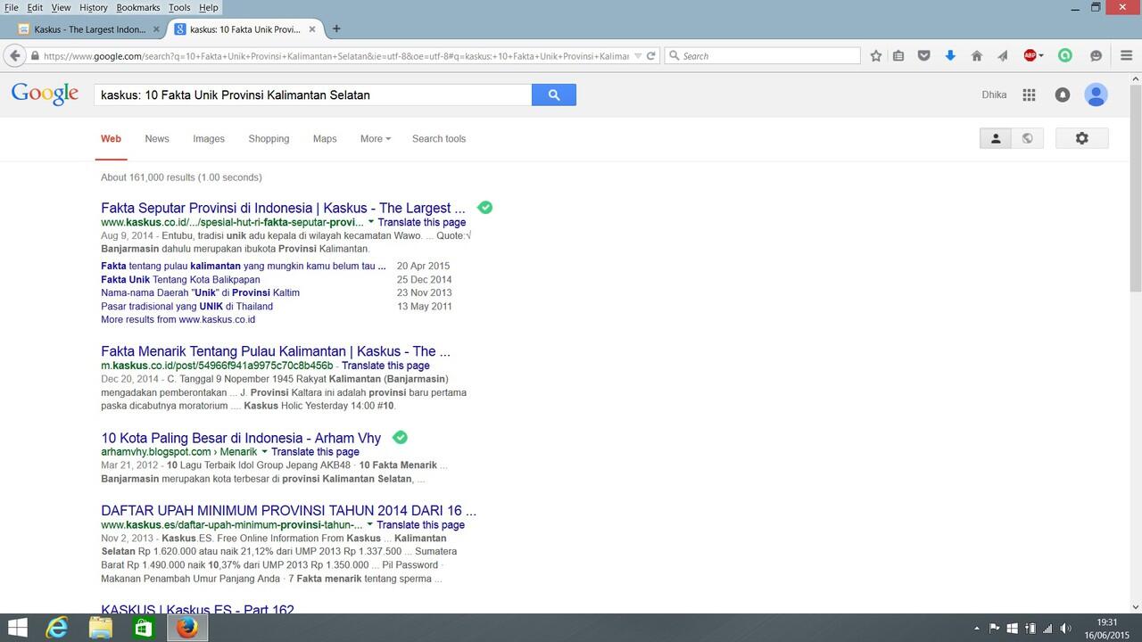The height and width of the screenshot is (642, 1142).
Task: Open a new tab with plus button
Action: [336, 29]
